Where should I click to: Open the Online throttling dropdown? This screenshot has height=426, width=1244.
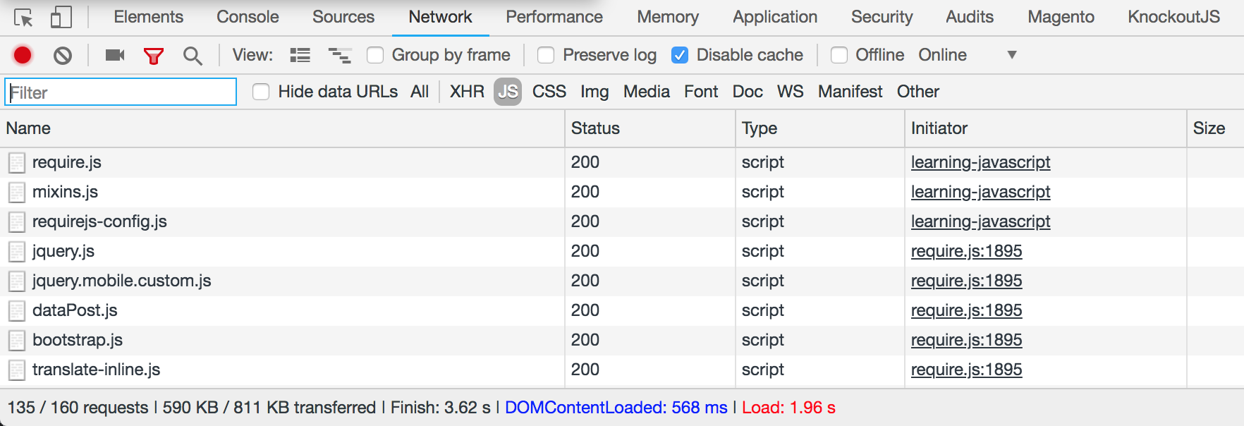coord(967,55)
